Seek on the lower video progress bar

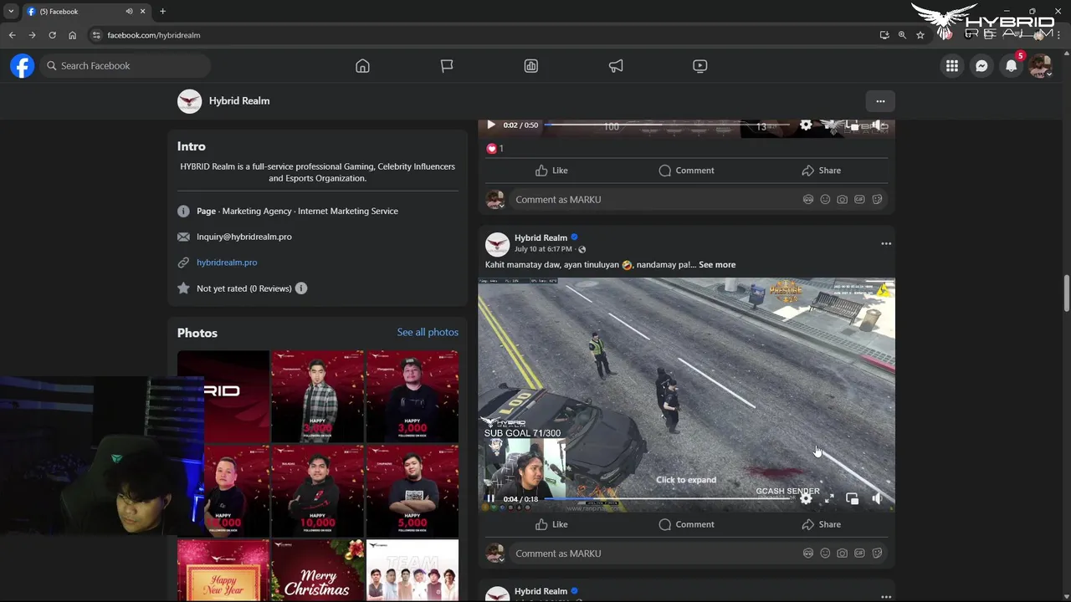669,499
